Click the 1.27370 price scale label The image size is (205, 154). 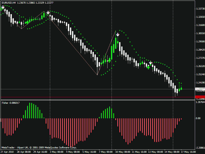coord(200,58)
